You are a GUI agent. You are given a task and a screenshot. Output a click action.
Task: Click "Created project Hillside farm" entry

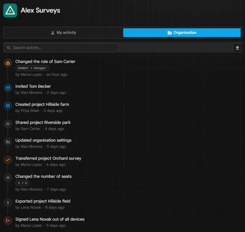click(x=42, y=104)
